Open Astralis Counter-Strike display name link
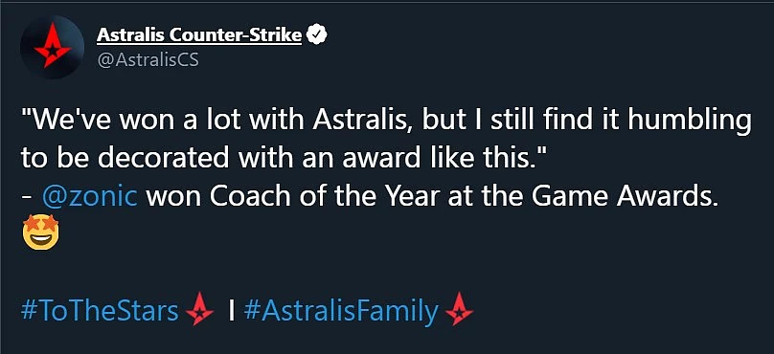This screenshot has width=774, height=354. 199,35
